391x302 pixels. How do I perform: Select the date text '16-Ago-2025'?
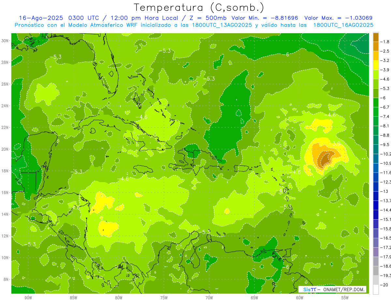coord(41,18)
